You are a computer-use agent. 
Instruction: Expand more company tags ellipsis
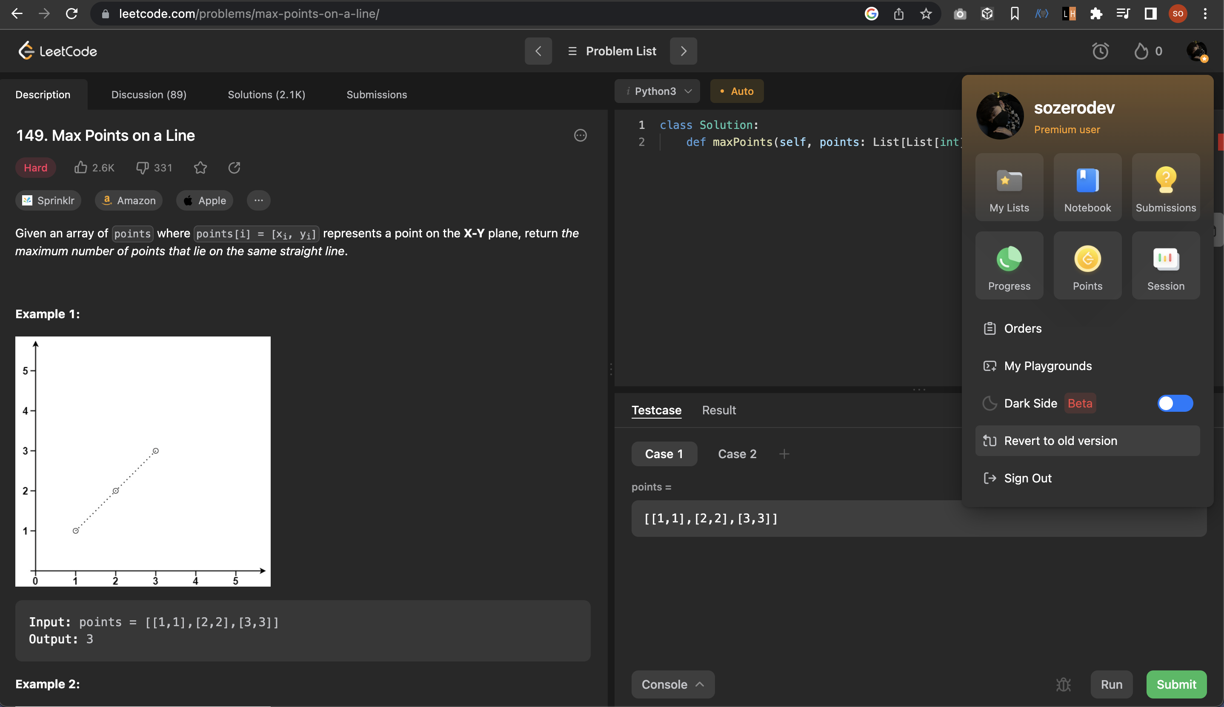258,200
